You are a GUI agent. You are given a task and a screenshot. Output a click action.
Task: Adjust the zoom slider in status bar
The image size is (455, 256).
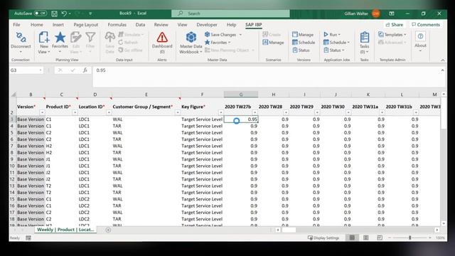[409, 238]
